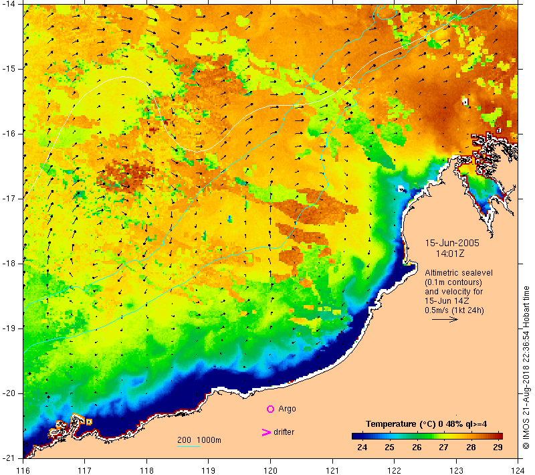Click latitude axis label -21
This screenshot has width=535, height=475.
tap(9, 458)
